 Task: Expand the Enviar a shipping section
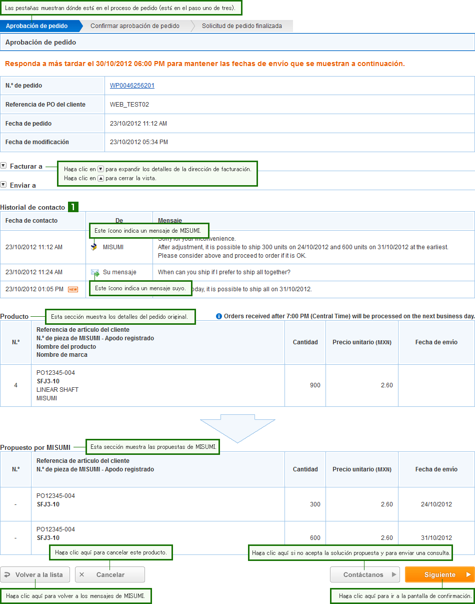click(3, 185)
